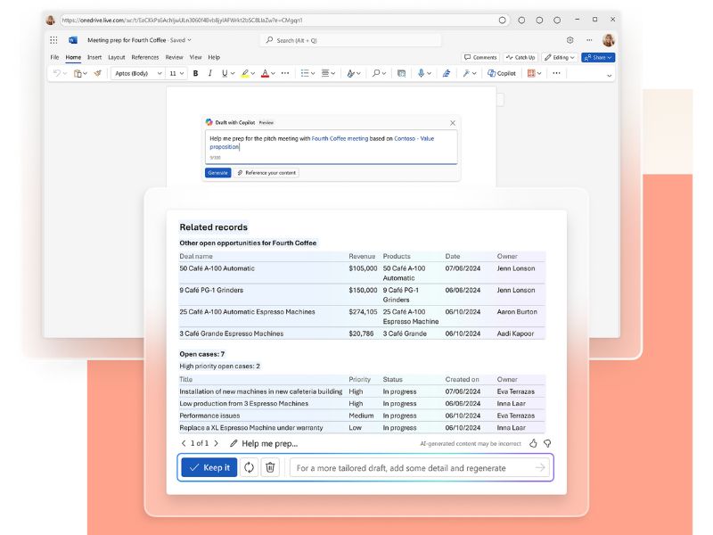This screenshot has height=535, width=713.
Task: Open the Editing mode dropdown
Action: (559, 57)
